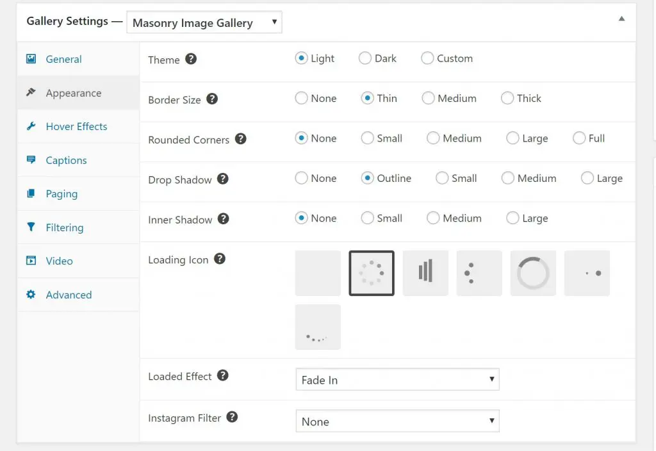Go to the Advanced settings tab
Viewport: 656px width, 451px height.
[69, 295]
